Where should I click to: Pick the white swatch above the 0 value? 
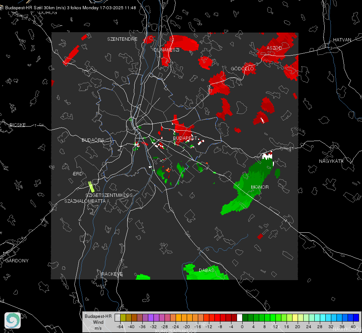tap(240, 317)
